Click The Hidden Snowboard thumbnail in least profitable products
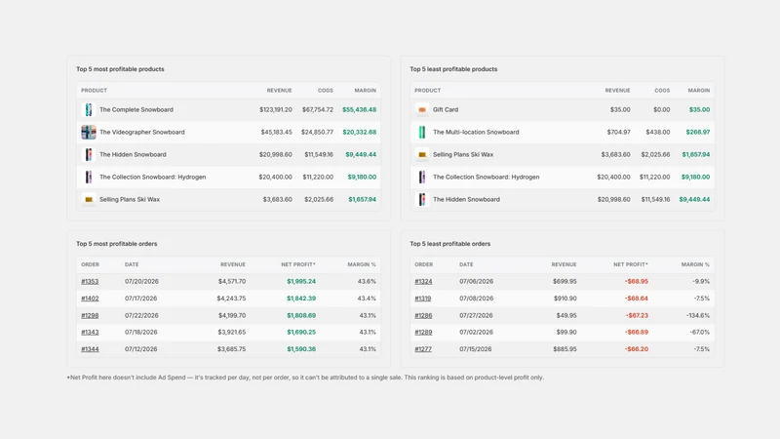 point(422,199)
